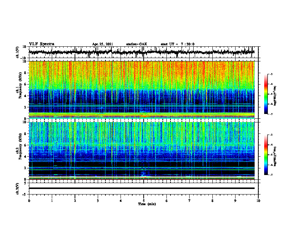The image size is (291, 225).
Task: Click the ch.2 spectrogram color scale bar
Action: click(266, 155)
